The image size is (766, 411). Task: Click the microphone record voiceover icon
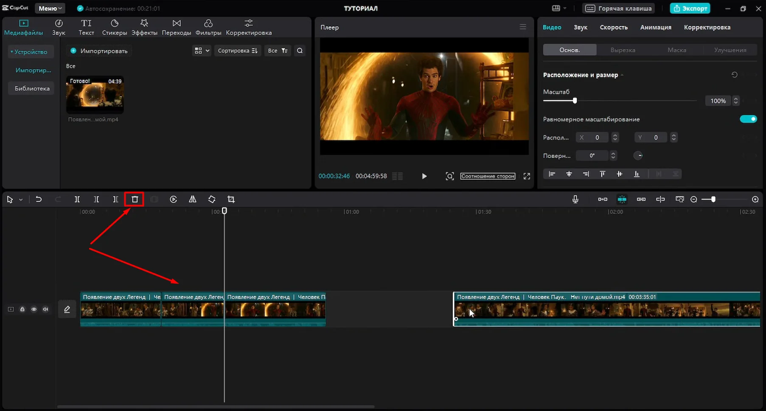pyautogui.click(x=575, y=199)
